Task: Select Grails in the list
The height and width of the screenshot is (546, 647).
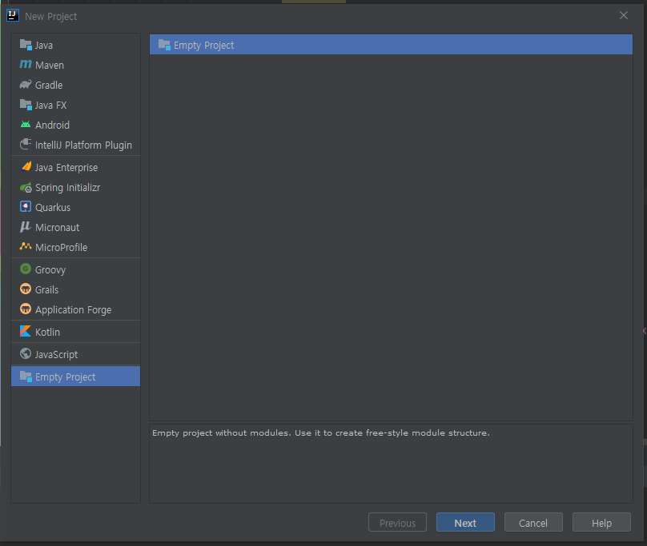Action: click(75, 289)
